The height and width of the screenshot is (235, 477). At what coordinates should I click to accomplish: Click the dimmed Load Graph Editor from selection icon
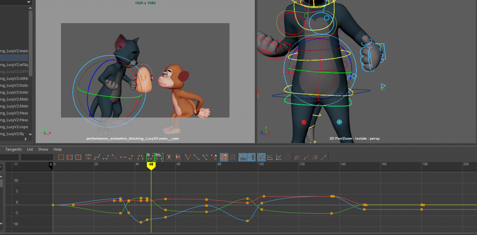(232, 157)
